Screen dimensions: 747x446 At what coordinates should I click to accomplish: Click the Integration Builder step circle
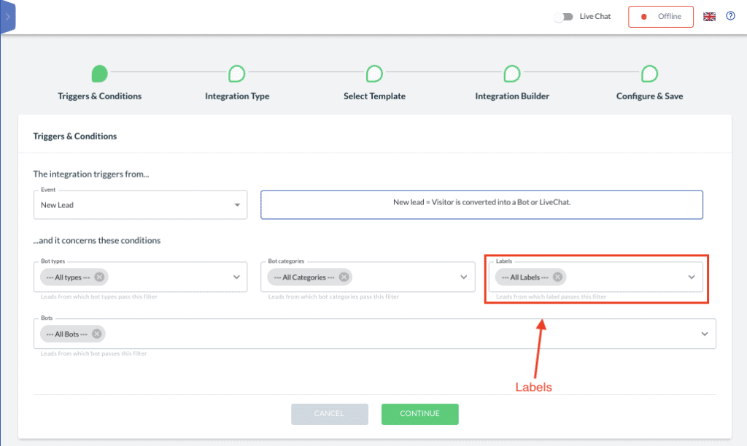tap(511, 73)
